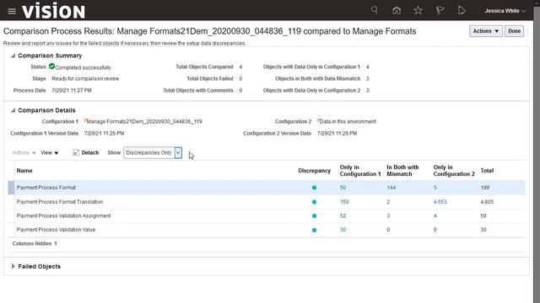Click the Total column header
This screenshot has height=303, width=540.
click(487, 171)
